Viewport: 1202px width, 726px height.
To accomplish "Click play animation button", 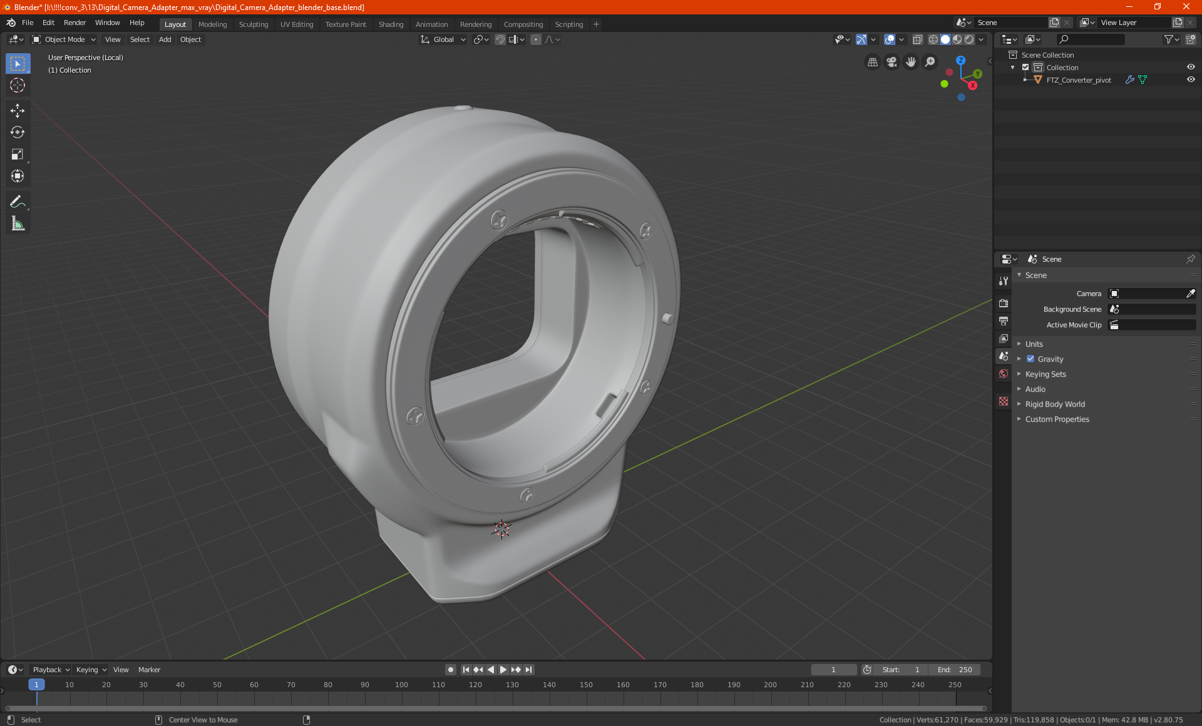I will (503, 670).
